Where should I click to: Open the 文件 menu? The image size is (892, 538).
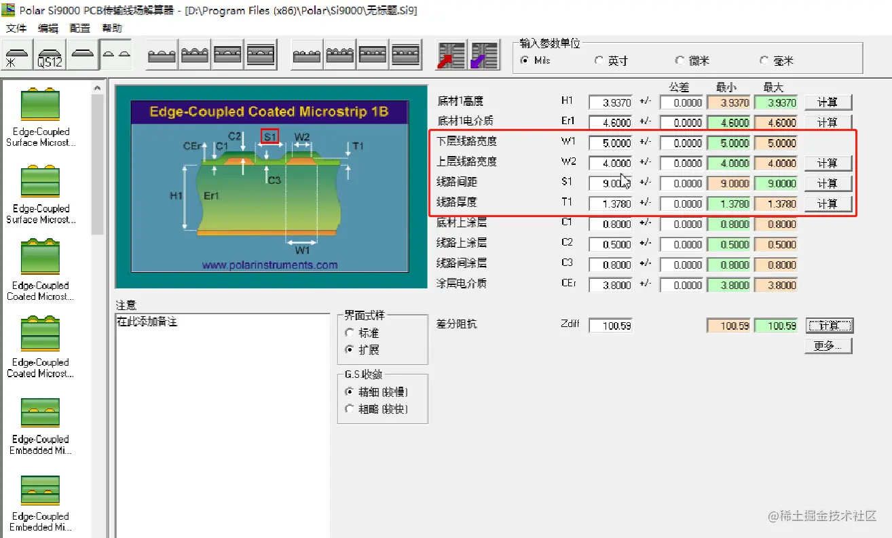(16, 28)
